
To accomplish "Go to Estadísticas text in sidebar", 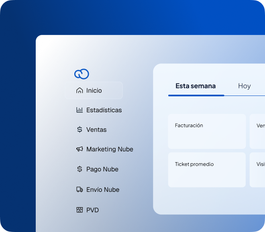I will (x=104, y=110).
